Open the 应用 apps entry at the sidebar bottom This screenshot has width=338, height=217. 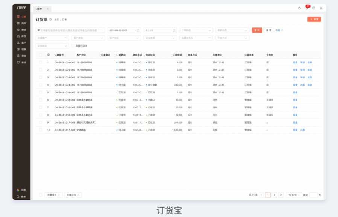[21, 190]
